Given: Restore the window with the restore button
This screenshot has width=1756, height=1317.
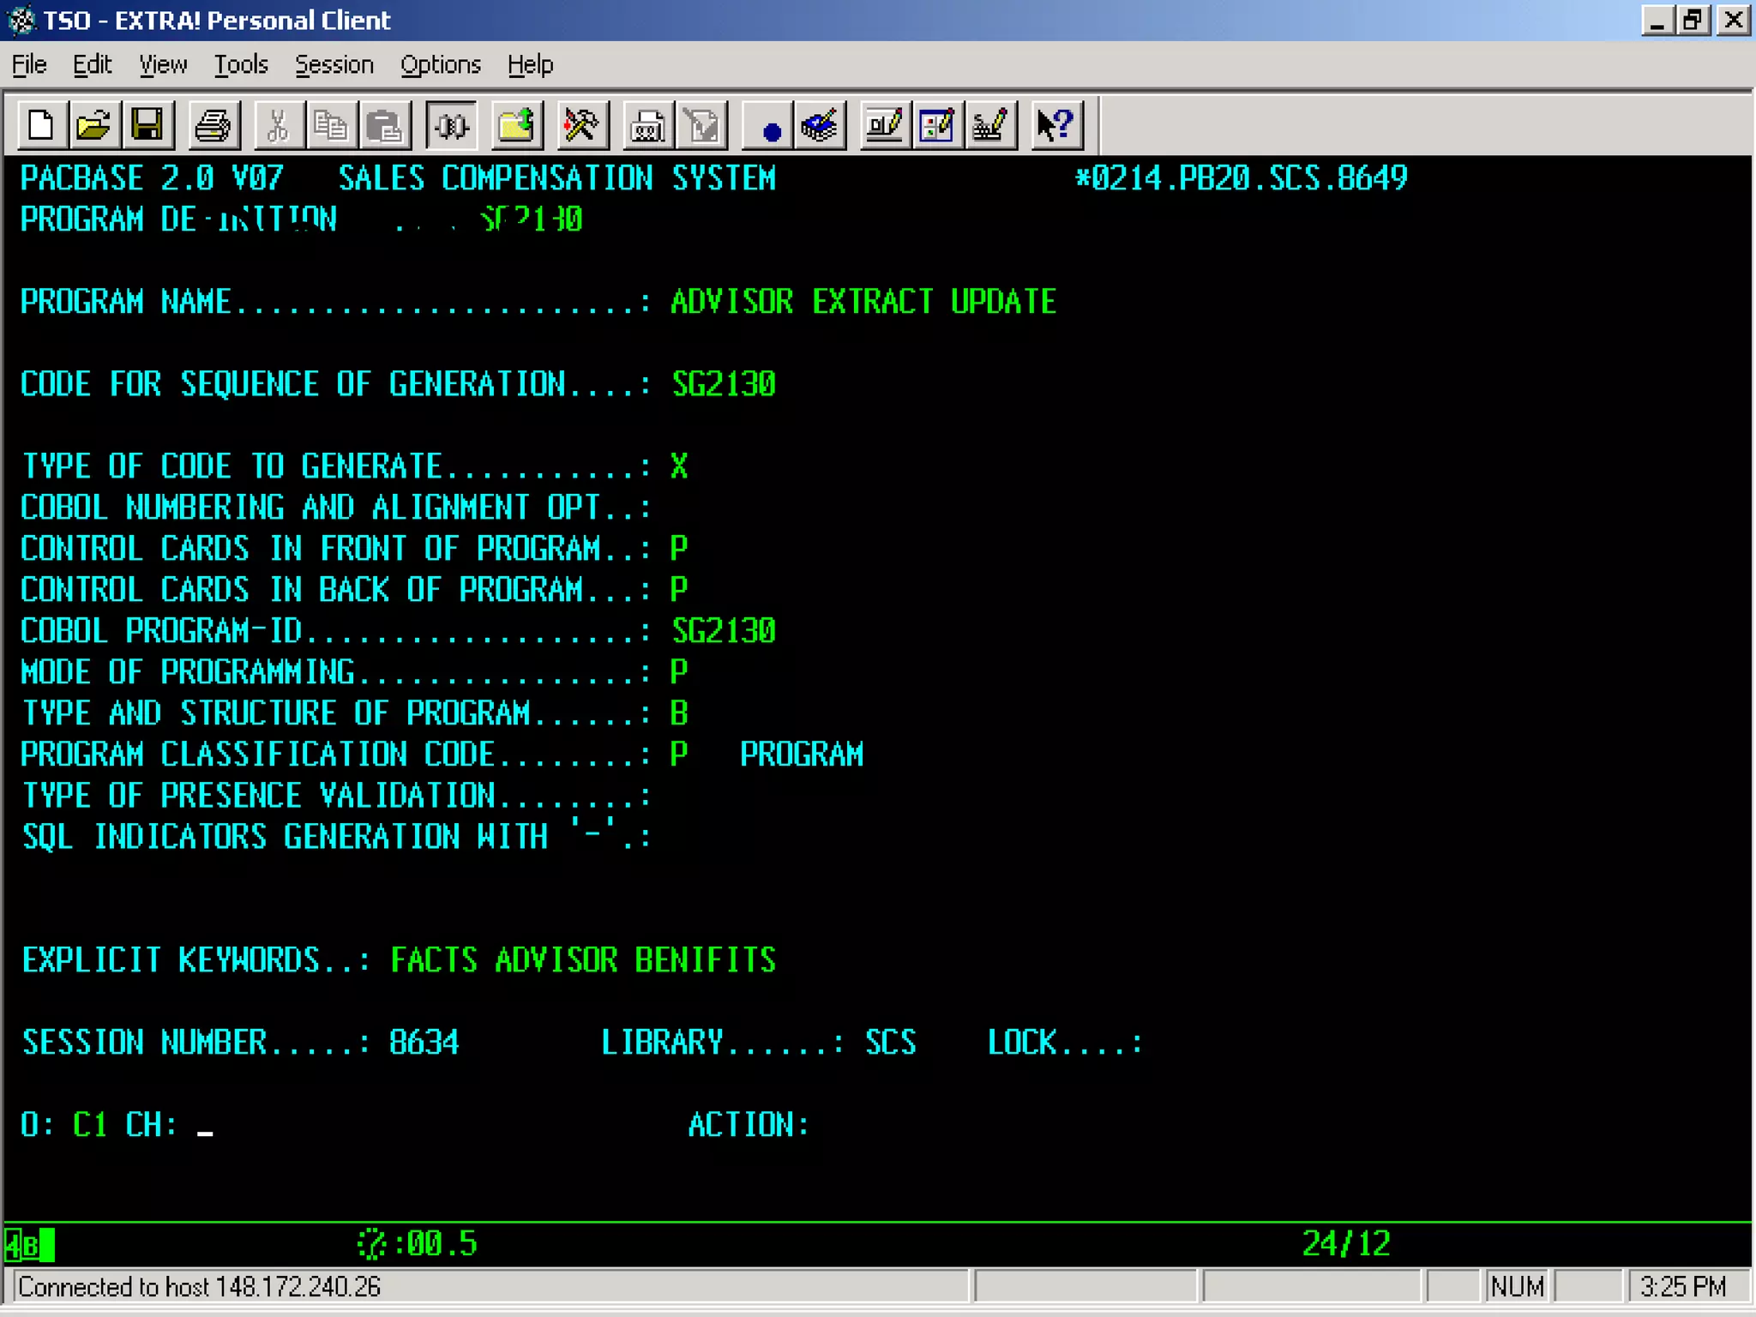Looking at the screenshot, I should click(x=1694, y=20).
